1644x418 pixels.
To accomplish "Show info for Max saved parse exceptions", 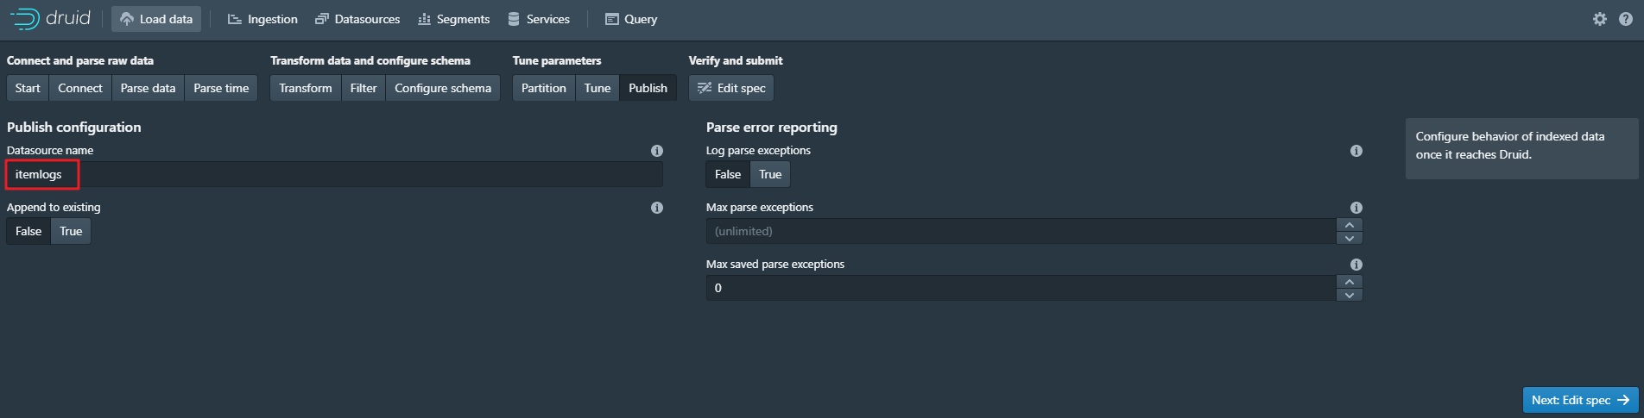I will [1356, 265].
